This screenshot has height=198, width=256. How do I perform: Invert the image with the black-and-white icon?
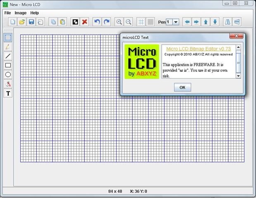[x=75, y=22]
